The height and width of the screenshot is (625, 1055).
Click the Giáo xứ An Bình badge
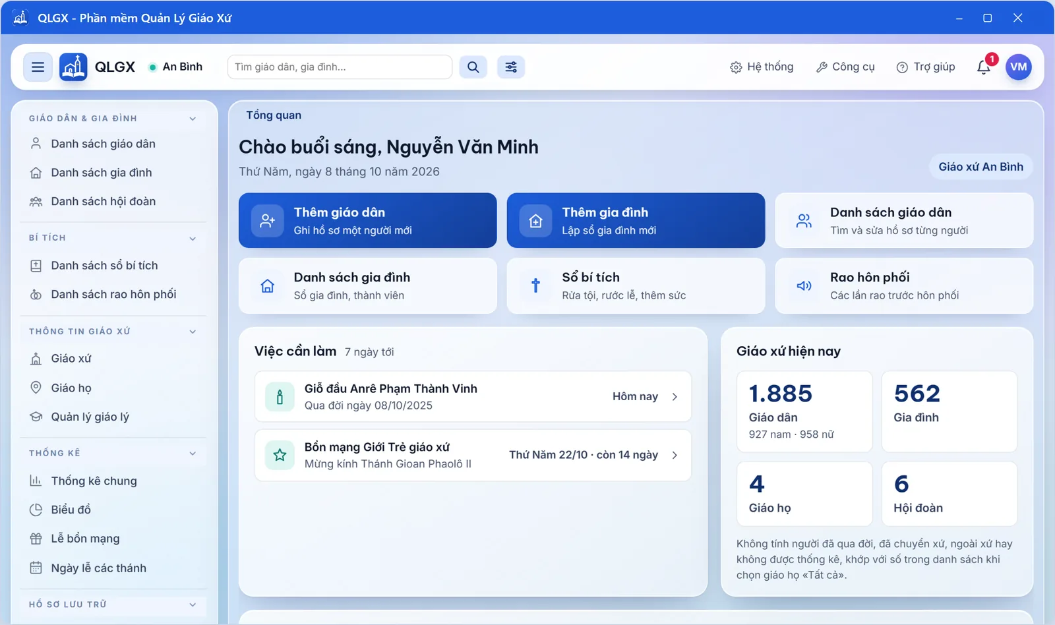[980, 167]
